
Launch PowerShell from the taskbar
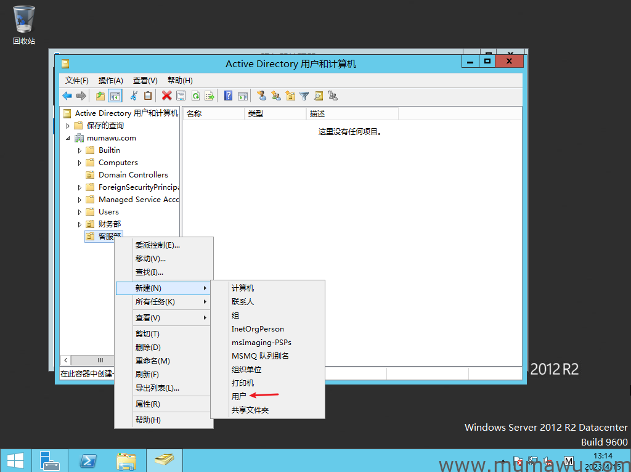coord(88,461)
